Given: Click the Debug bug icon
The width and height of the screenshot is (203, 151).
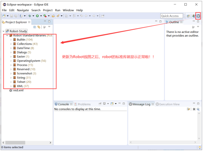Looking at the screenshot, I should click(x=30, y=16).
